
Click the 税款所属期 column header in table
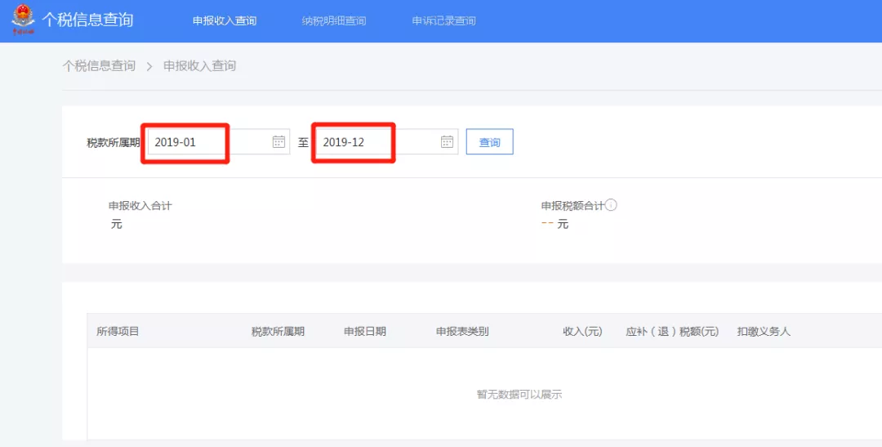pos(278,332)
